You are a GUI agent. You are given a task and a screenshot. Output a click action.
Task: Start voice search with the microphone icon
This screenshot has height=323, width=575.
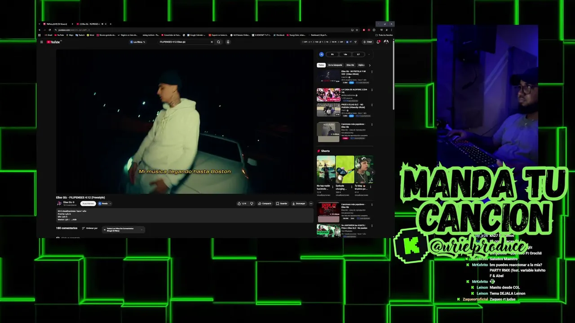tap(228, 42)
